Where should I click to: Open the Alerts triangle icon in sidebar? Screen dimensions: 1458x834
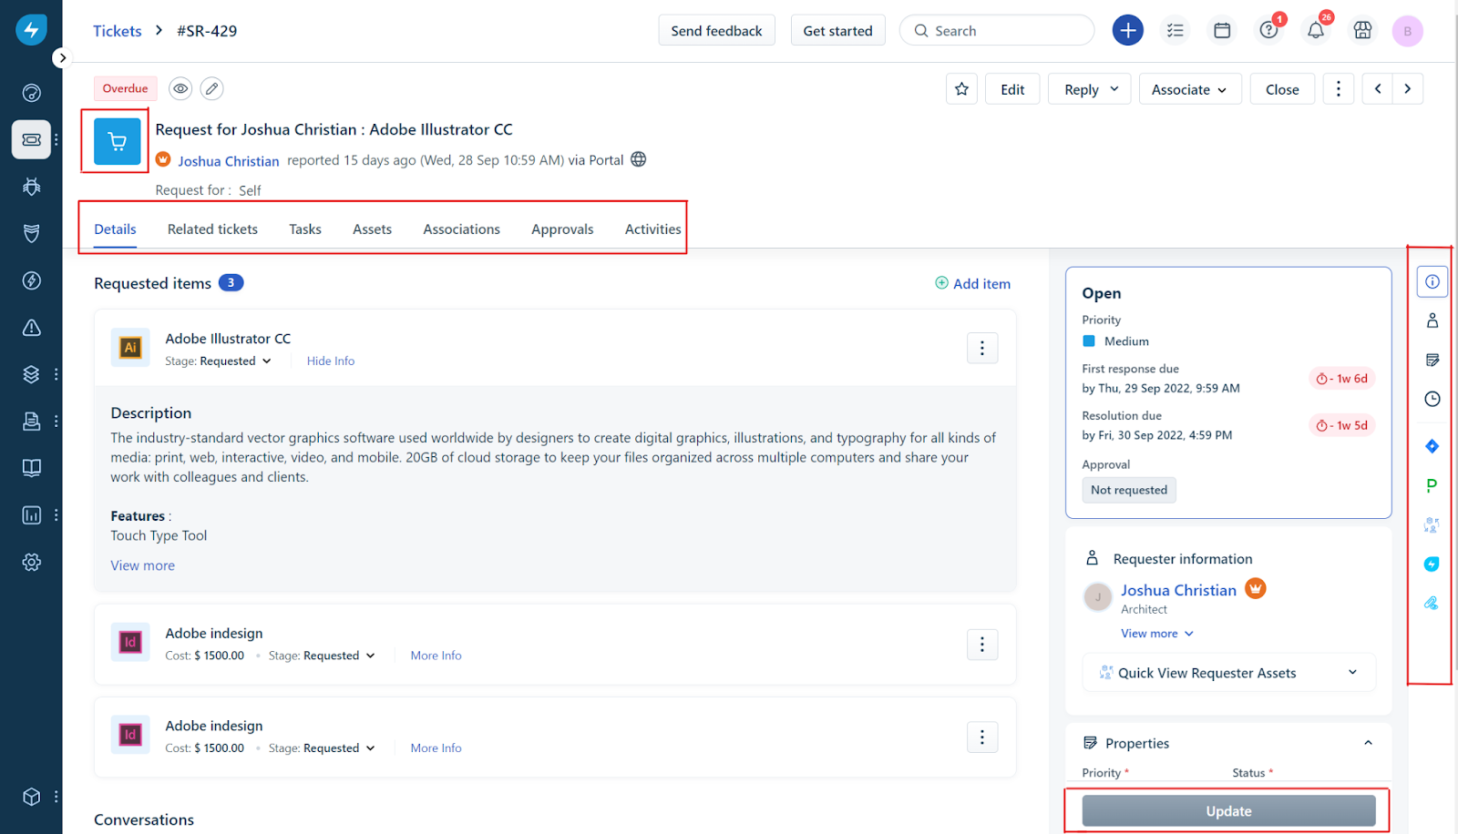31,328
